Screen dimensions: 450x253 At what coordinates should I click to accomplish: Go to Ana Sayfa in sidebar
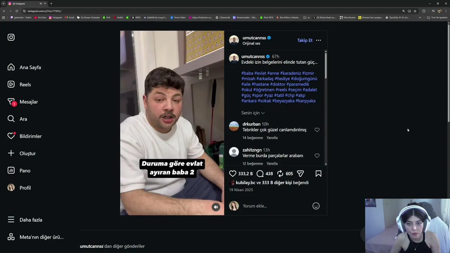click(24, 67)
